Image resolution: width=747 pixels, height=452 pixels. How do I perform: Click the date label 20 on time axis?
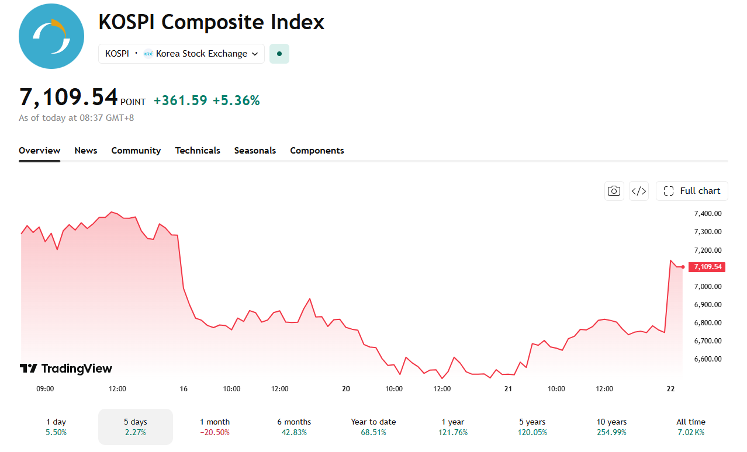pos(346,389)
